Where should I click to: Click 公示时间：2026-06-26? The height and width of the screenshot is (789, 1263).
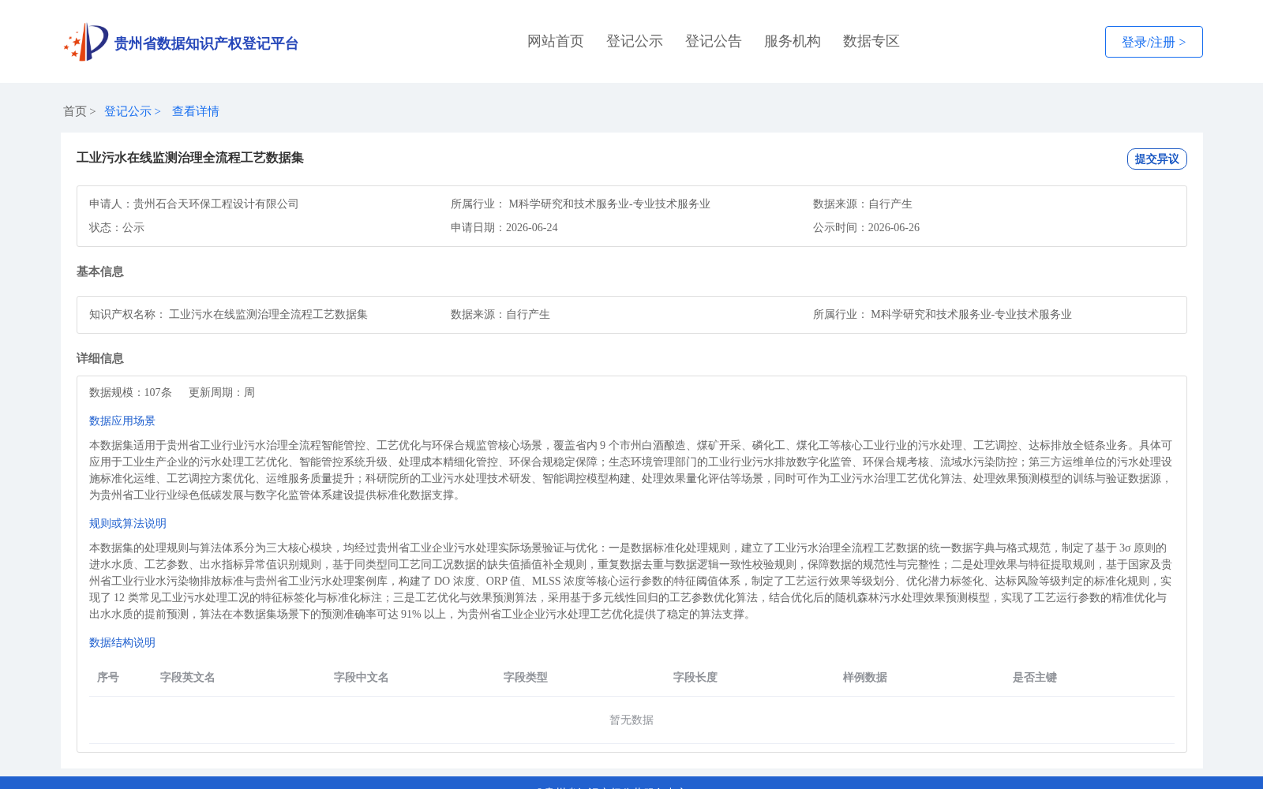click(x=867, y=227)
